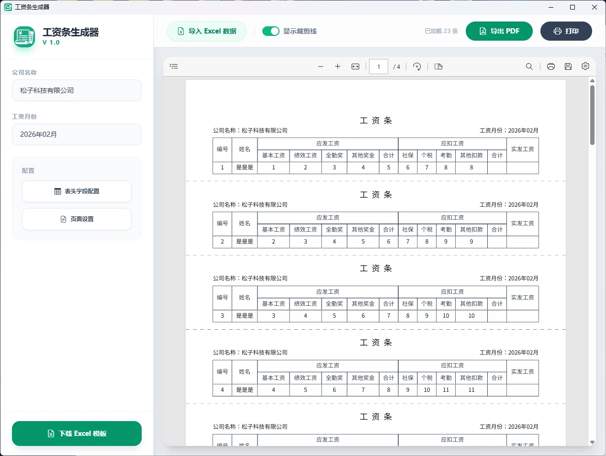This screenshot has width=606, height=456.
Task: Rotate the PDF preview page
Action: [x=417, y=67]
